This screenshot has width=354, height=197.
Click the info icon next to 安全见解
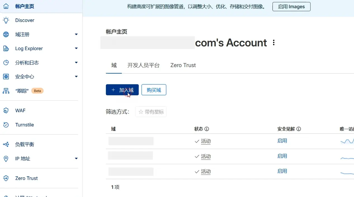point(299,129)
